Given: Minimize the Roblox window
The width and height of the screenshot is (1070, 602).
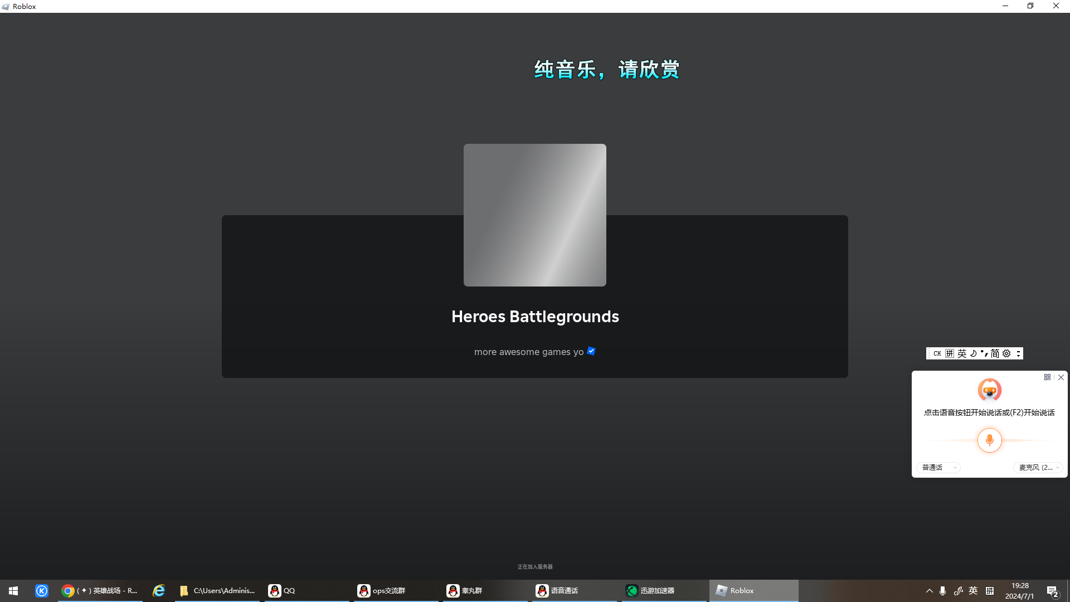Looking at the screenshot, I should click(1005, 6).
